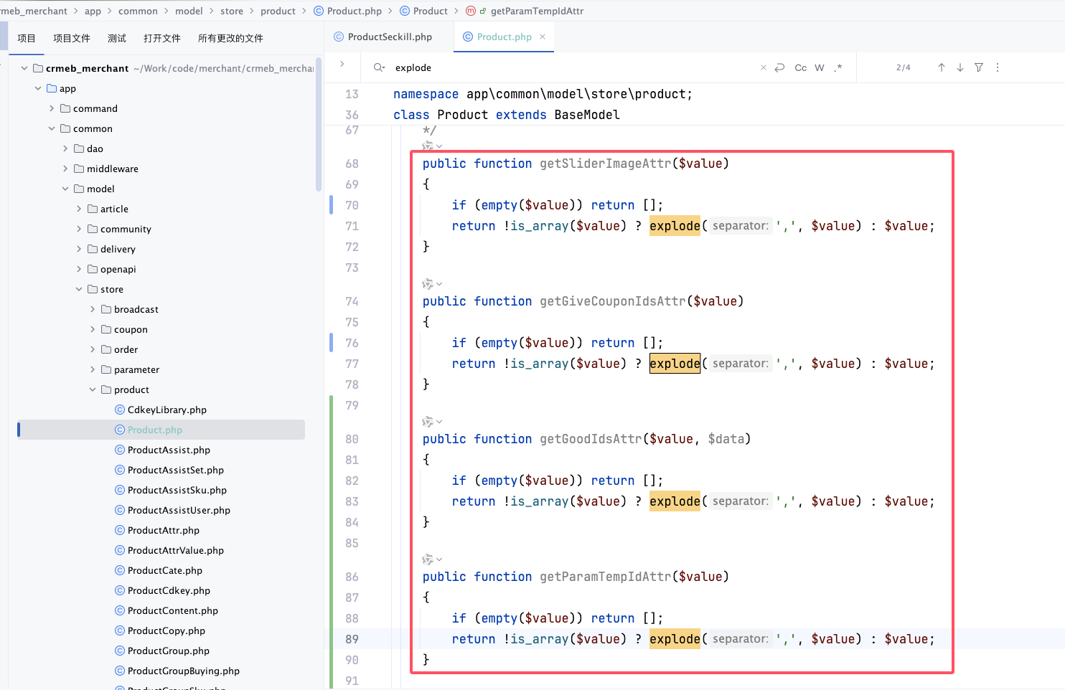
Task: Go to next search occurrence
Action: [x=960, y=67]
